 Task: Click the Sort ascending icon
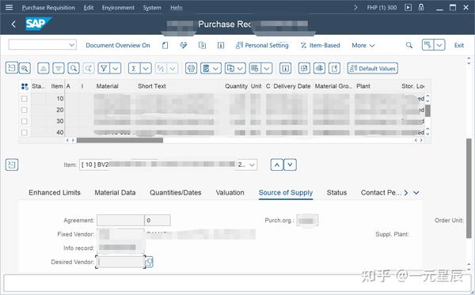point(43,68)
